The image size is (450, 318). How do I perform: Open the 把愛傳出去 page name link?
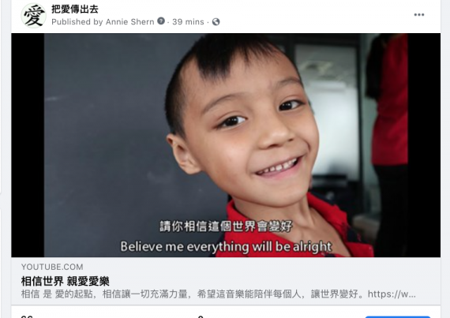click(75, 9)
